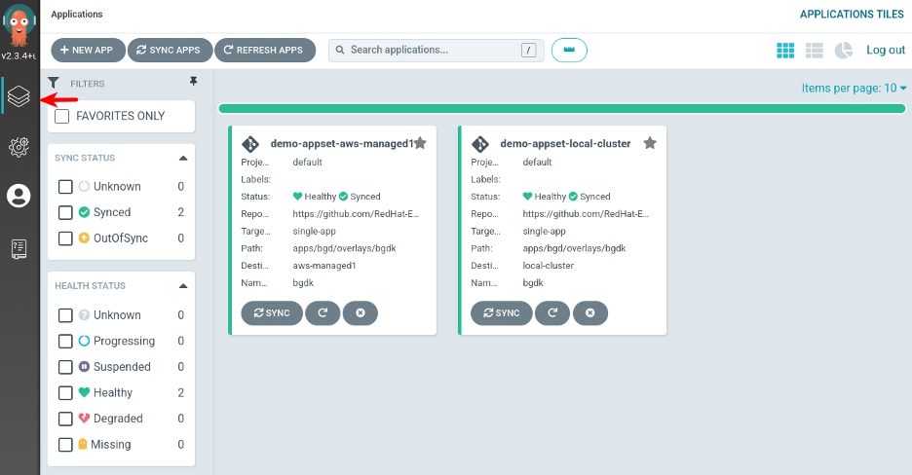Click repo URL on local-cluster card
This screenshot has height=475, width=912.
586,214
